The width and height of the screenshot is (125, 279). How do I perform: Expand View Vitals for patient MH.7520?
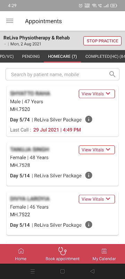pyautogui.click(x=97, y=94)
